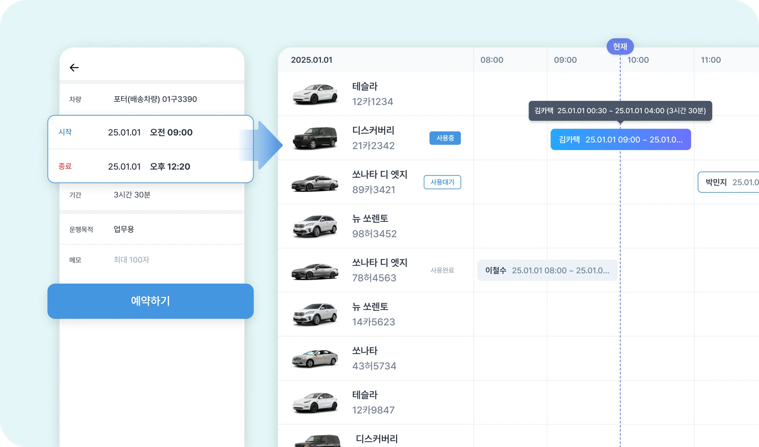Select vehicle name 쏘나타 above 43허5734
Screen dimensions: 759x447
click(365, 350)
